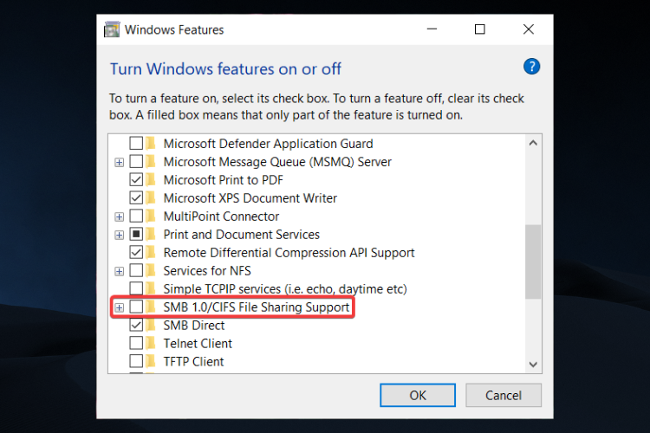
Task: Click folder icon beside Microsoft Defender Application Guard
Action: tap(151, 144)
